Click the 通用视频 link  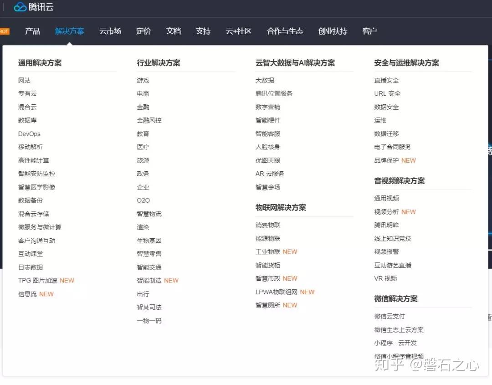(x=386, y=198)
